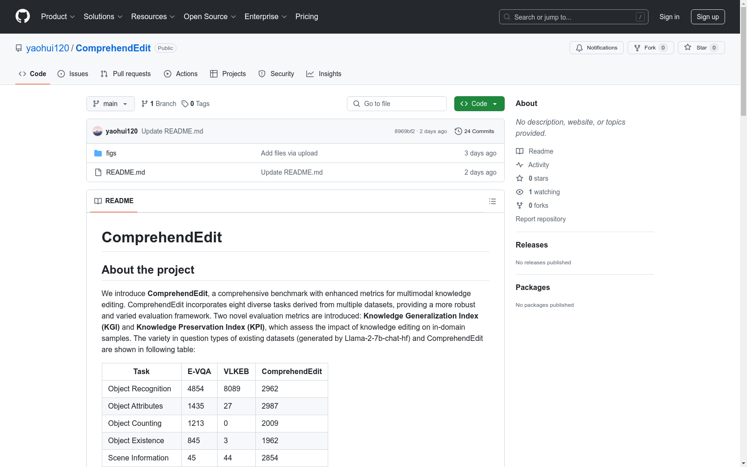Viewport: 747px width, 467px height.
Task: Expand the Enterprise menu
Action: (x=266, y=16)
